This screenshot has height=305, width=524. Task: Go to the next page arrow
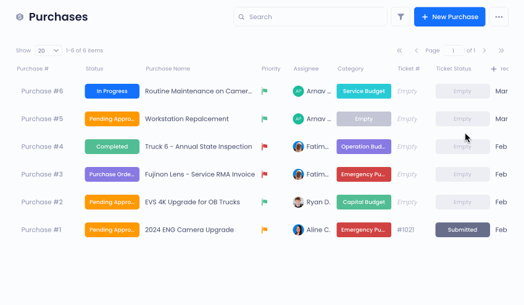tap(484, 51)
